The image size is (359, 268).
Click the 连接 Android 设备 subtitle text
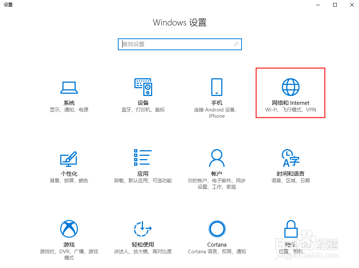pos(217,110)
